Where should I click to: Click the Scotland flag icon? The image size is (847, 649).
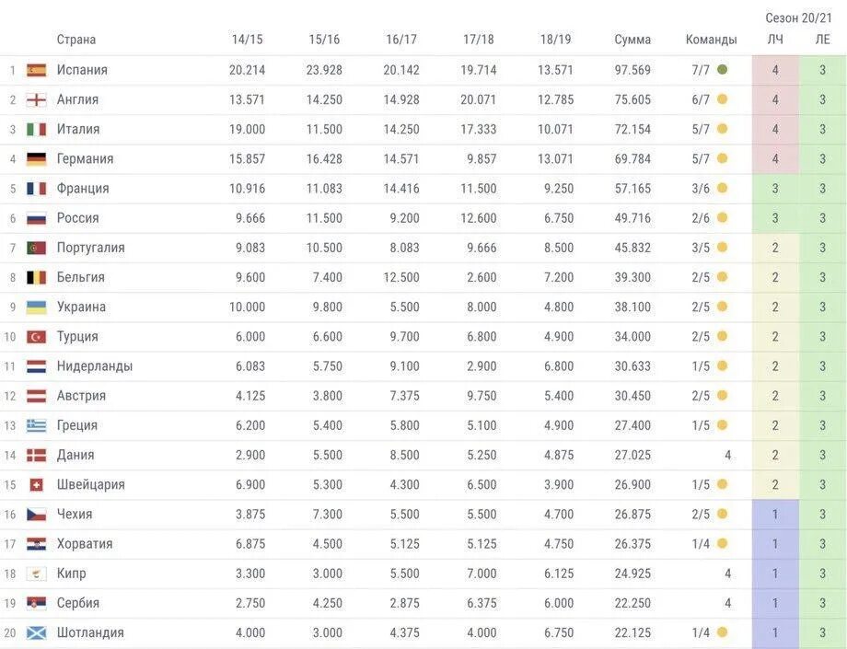click(x=37, y=633)
